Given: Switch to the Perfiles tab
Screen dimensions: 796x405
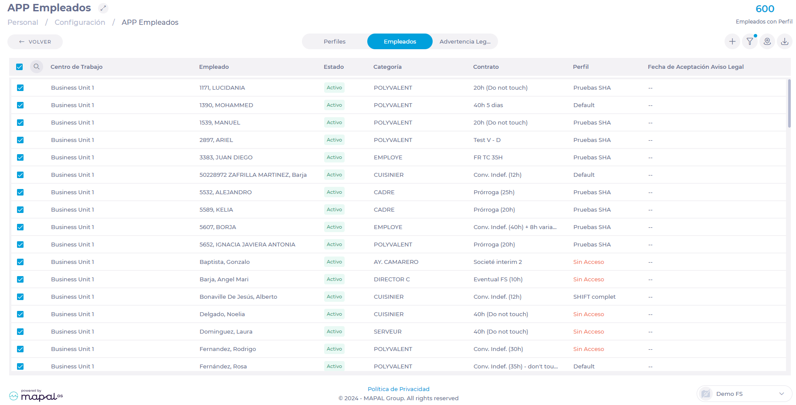Looking at the screenshot, I should (335, 41).
